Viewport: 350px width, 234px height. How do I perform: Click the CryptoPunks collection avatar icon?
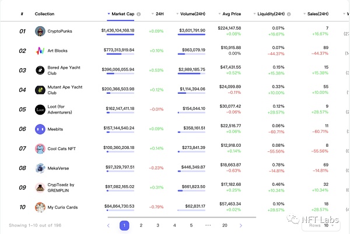40,31
